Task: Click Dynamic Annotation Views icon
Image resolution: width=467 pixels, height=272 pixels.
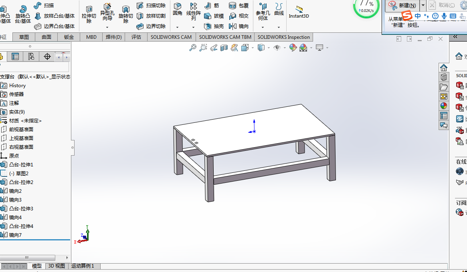Action: pyautogui.click(x=235, y=48)
